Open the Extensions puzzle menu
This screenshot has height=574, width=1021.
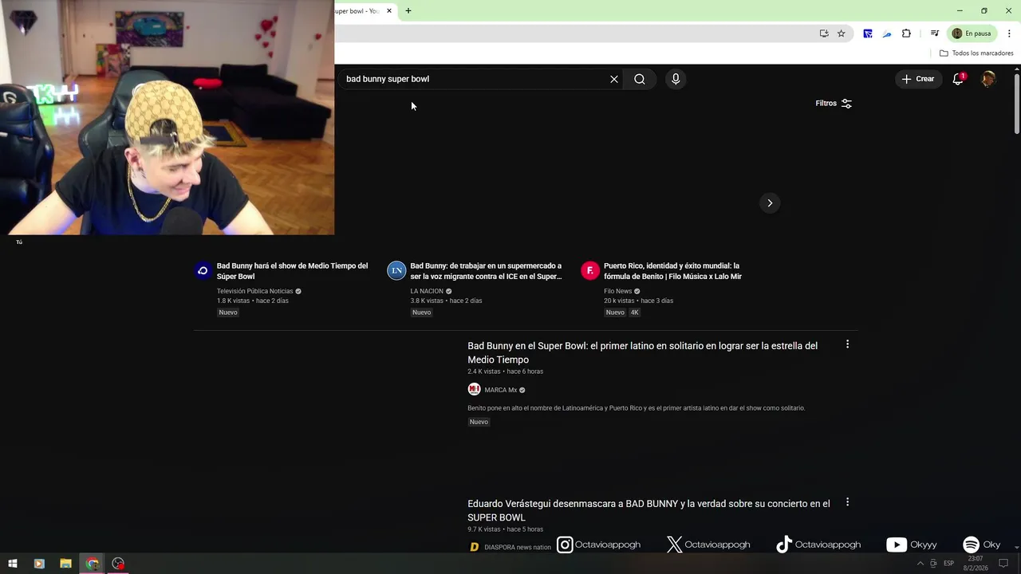coord(906,33)
